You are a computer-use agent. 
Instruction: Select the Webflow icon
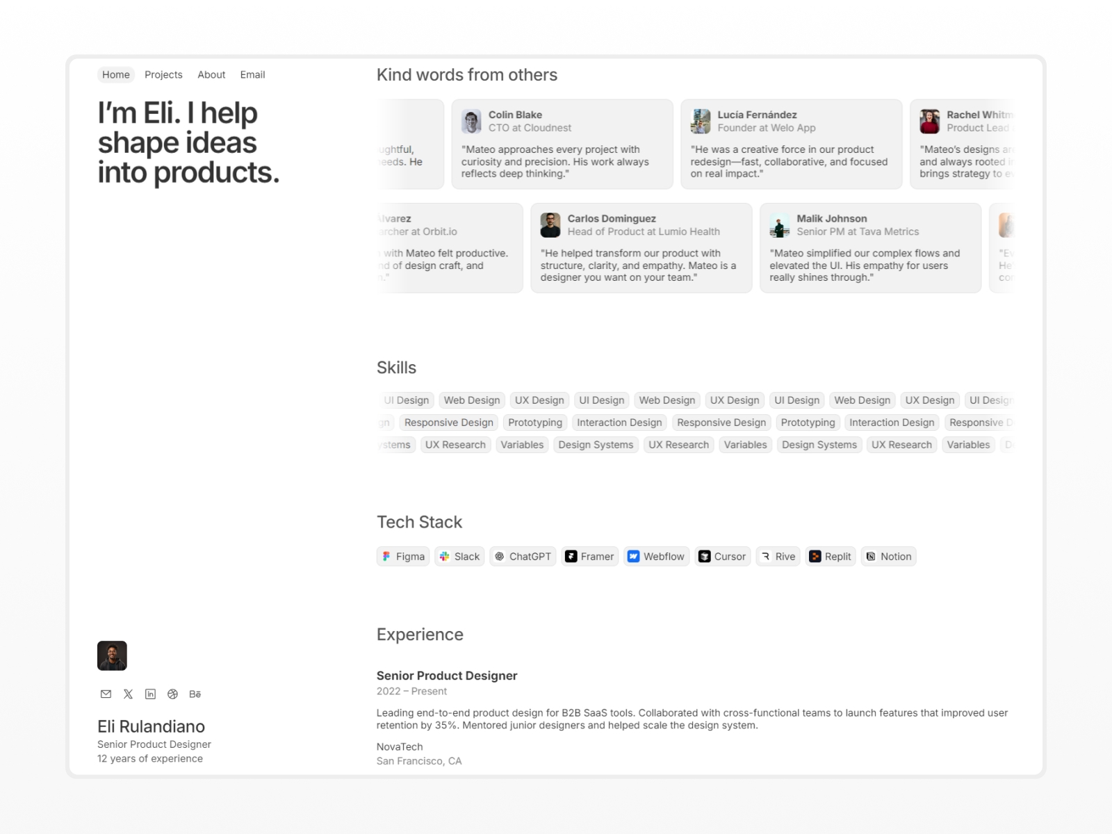(635, 556)
